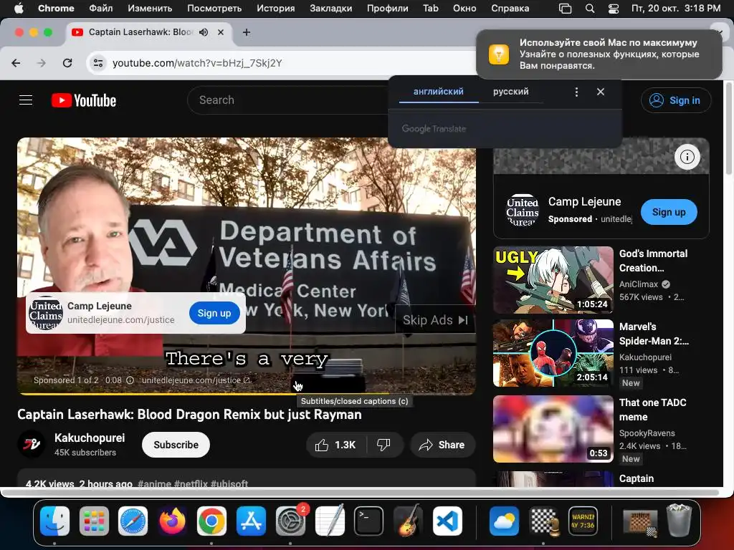
Task: Sign up in the video ad overlay
Action: [214, 313]
